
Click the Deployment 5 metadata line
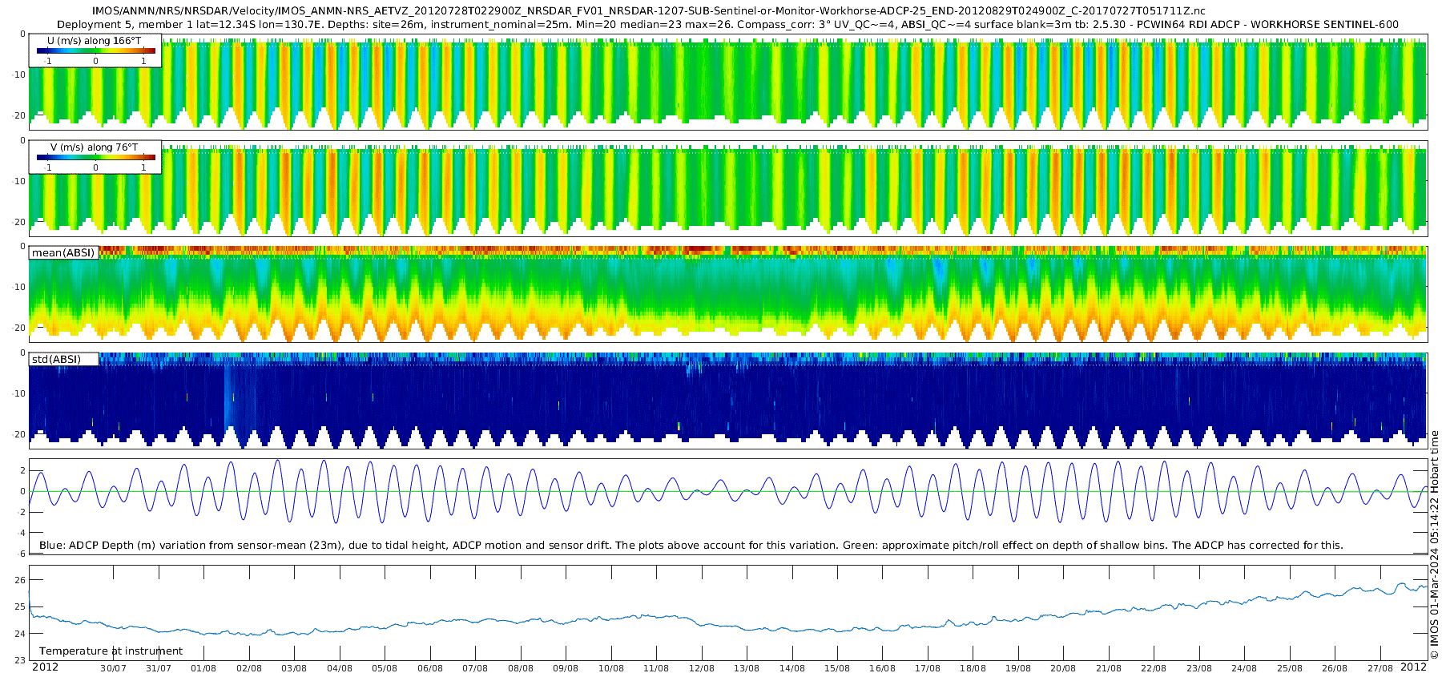coord(727,24)
